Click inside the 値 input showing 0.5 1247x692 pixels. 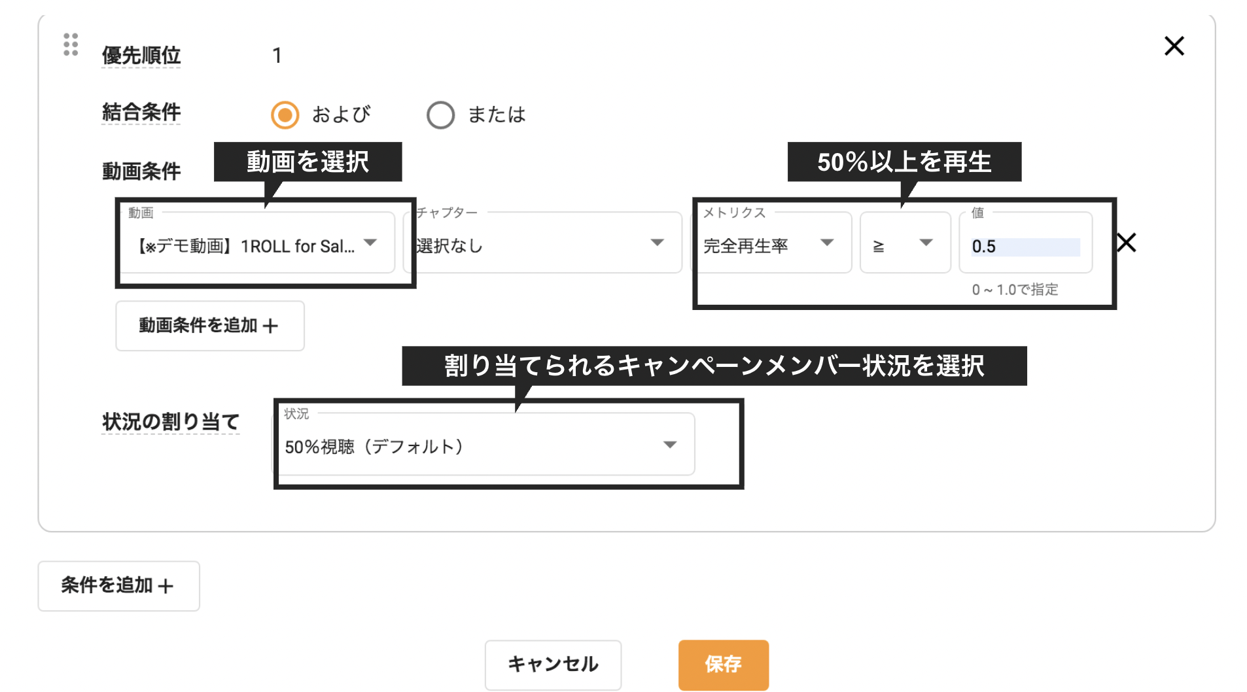click(1024, 246)
